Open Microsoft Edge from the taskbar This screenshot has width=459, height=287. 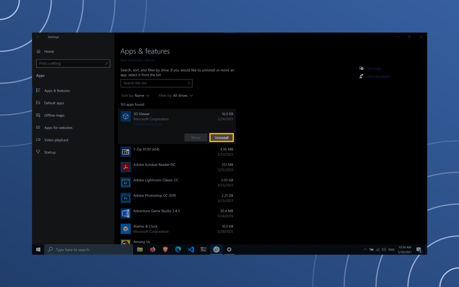tap(178, 250)
